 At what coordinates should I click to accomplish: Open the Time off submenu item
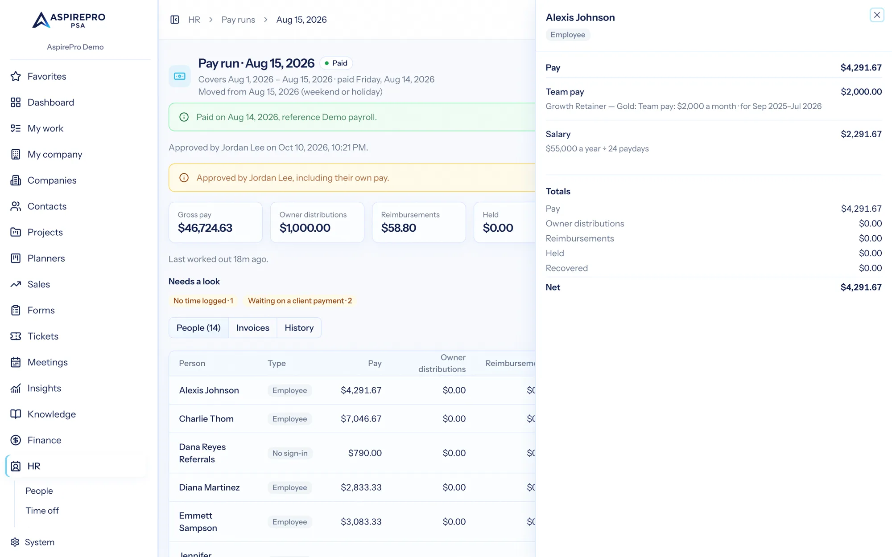(42, 511)
